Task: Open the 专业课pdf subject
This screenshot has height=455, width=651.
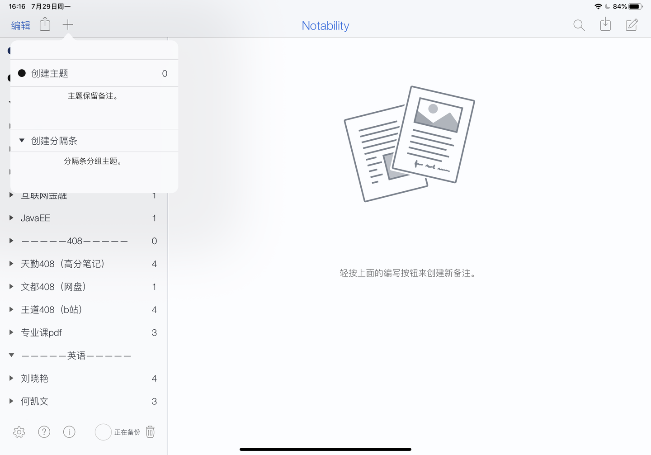Action: coord(84,332)
